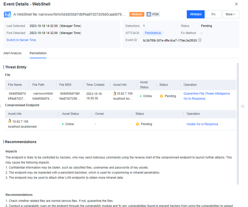Image resolution: width=248 pixels, height=207 pixels.
Task: Click the WSK engine icon badge
Action: [x=149, y=14]
